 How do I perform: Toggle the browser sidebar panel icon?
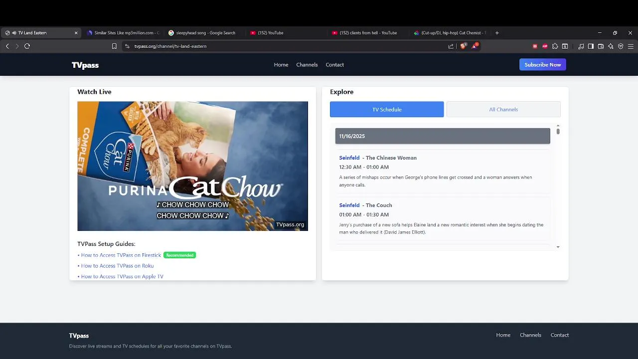(591, 46)
